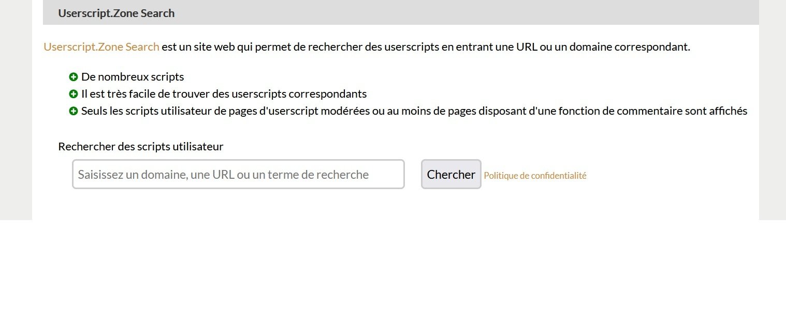The width and height of the screenshot is (786, 310).
Task: Click plus icon beside 'Seuls les scripts utilisateur'
Action: click(74, 111)
